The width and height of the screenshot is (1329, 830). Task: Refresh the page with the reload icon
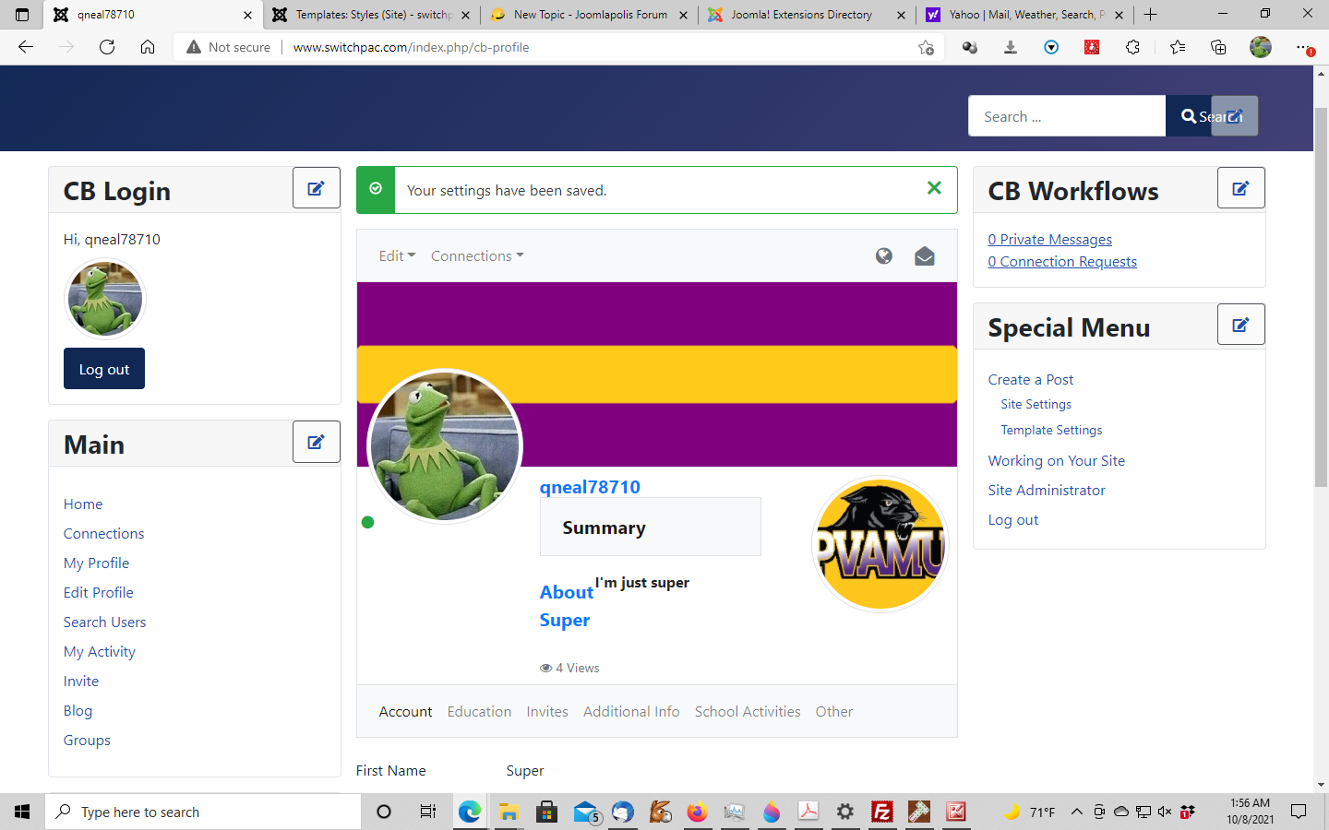107,47
